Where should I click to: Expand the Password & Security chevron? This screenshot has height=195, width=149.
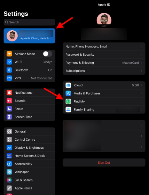[x=141, y=55]
